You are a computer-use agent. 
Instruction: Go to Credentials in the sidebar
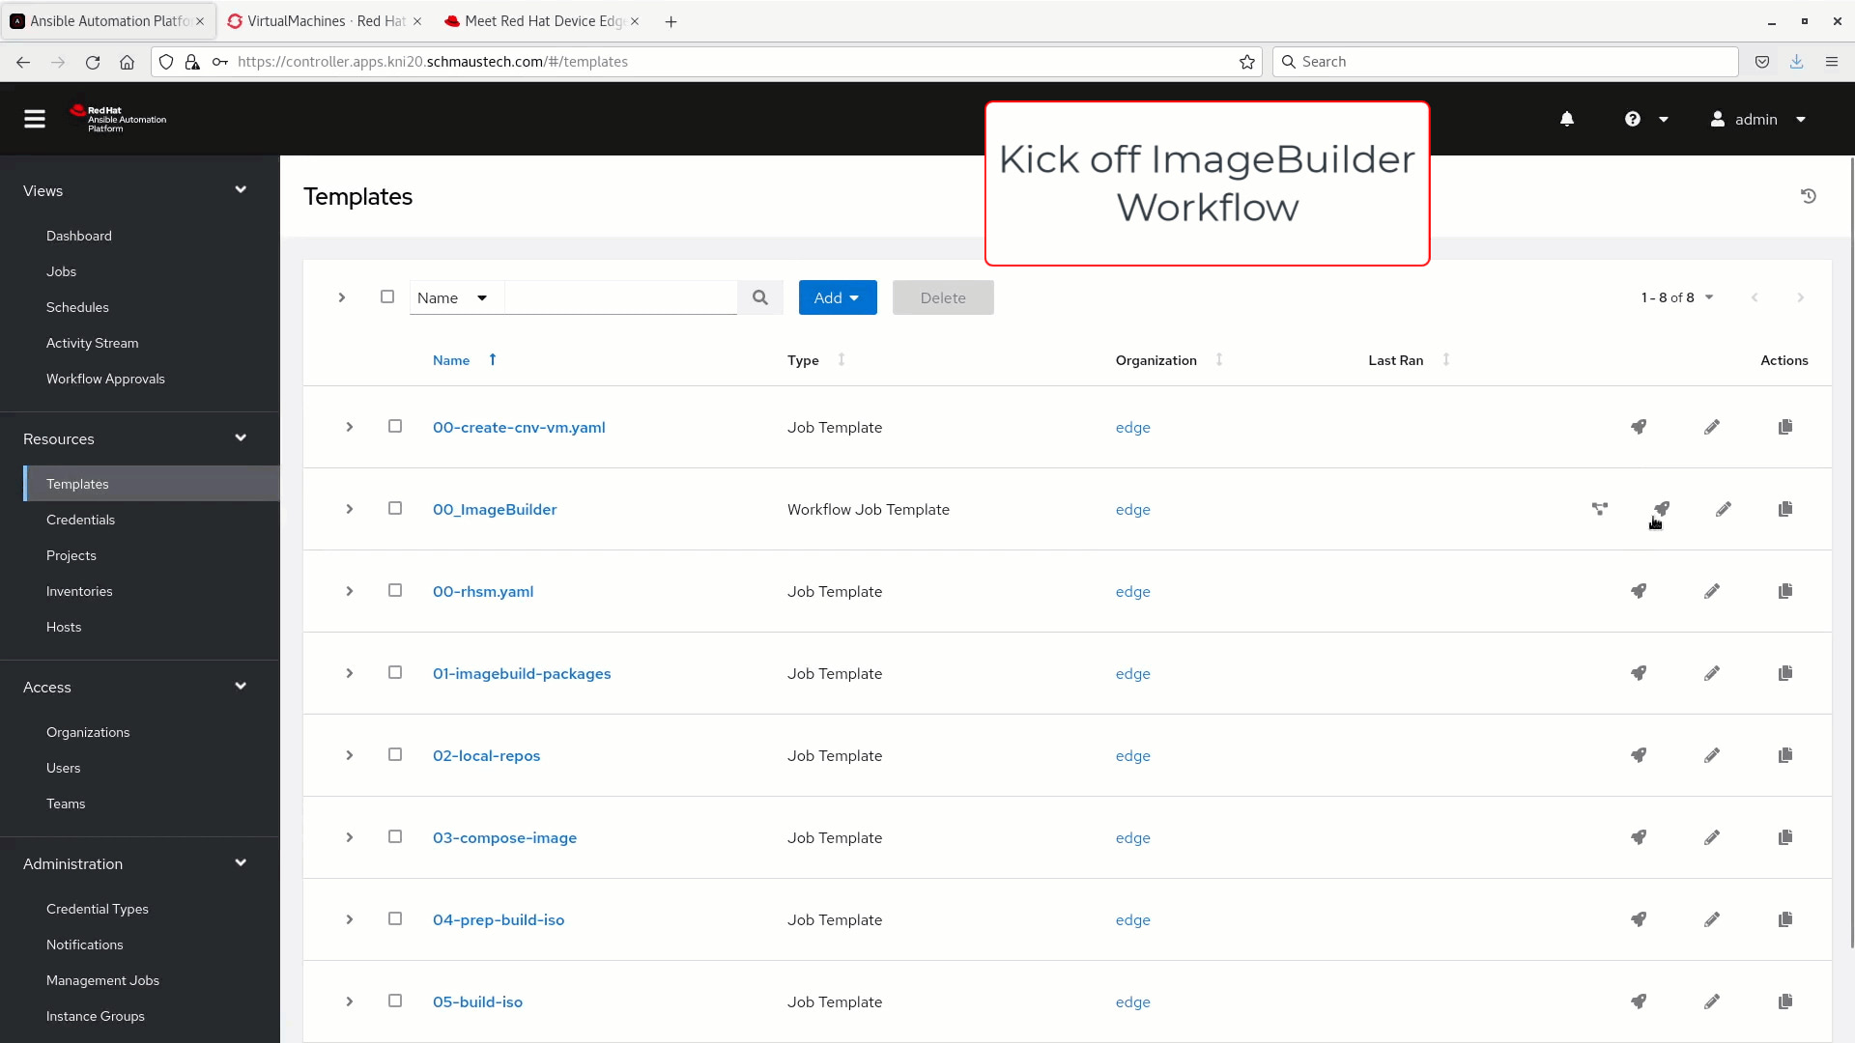pos(80,520)
